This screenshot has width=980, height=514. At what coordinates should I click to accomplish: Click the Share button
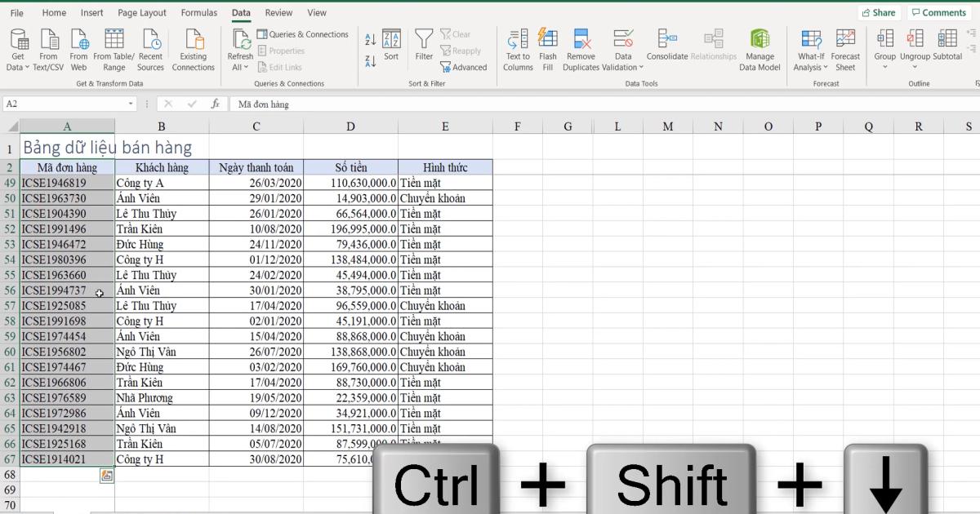click(879, 12)
